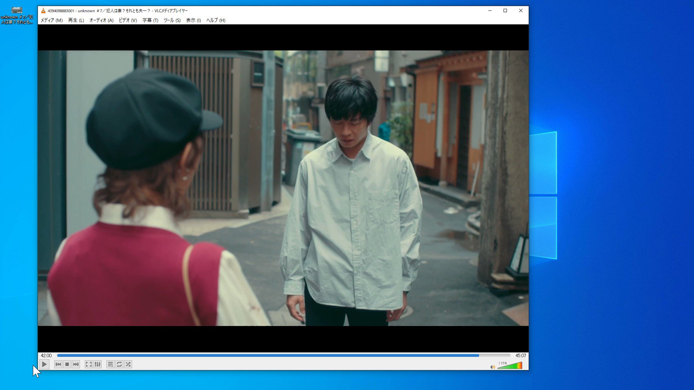The image size is (694, 390).
Task: Open the extended settings equalizer panel
Action: click(98, 364)
